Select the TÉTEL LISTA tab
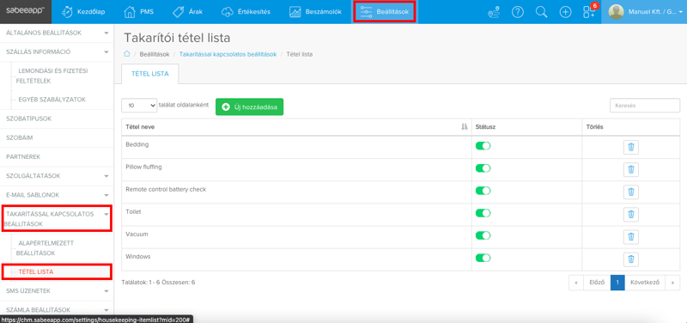 [x=150, y=74]
